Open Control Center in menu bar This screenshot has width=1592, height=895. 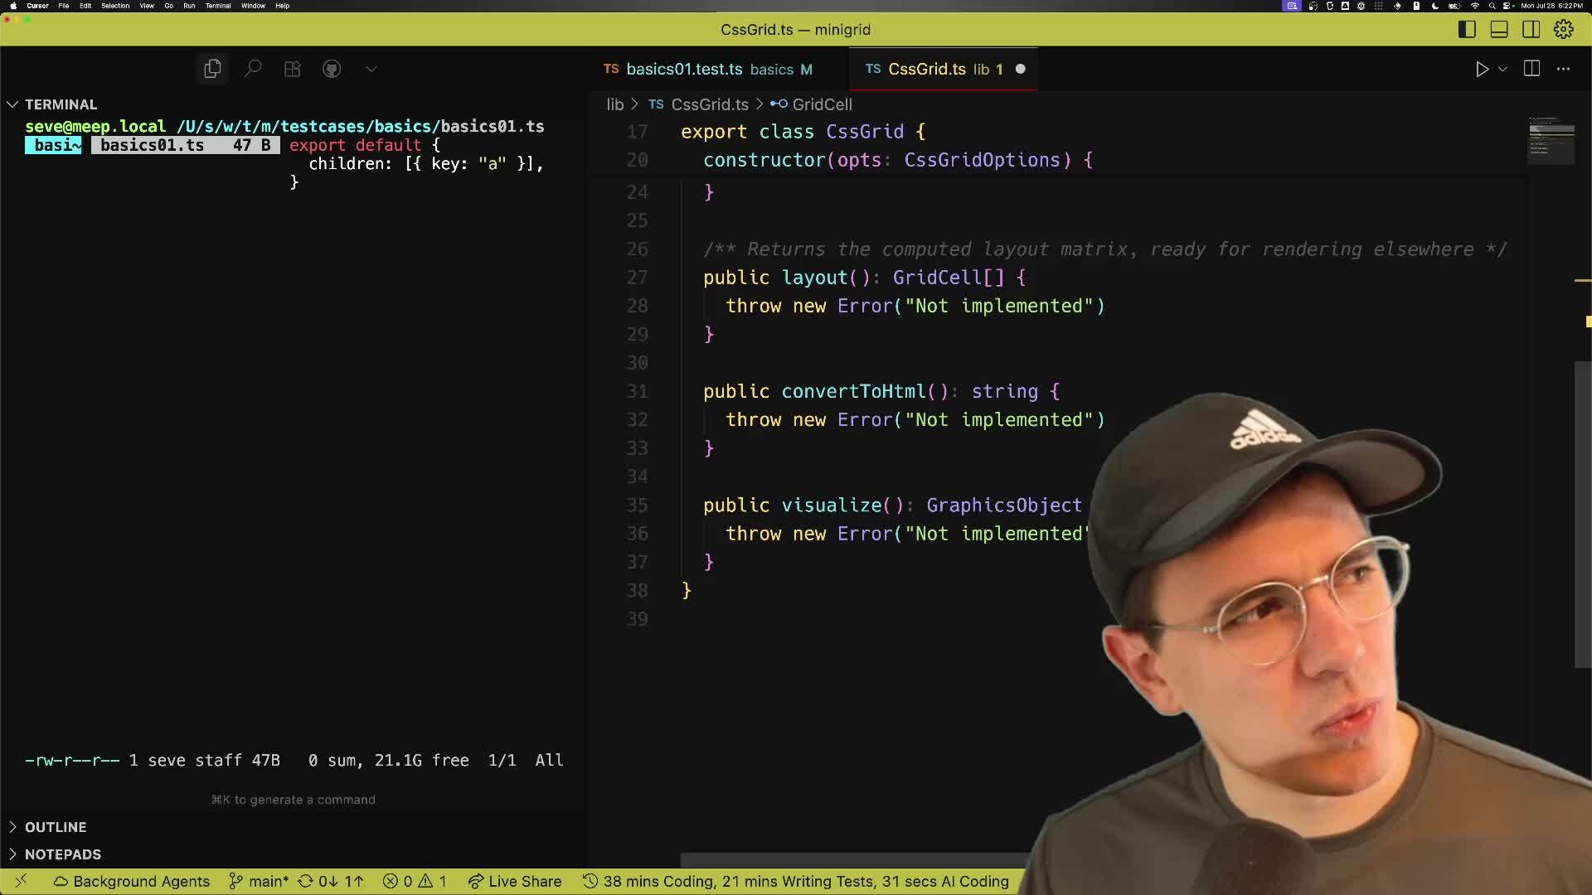[1508, 6]
